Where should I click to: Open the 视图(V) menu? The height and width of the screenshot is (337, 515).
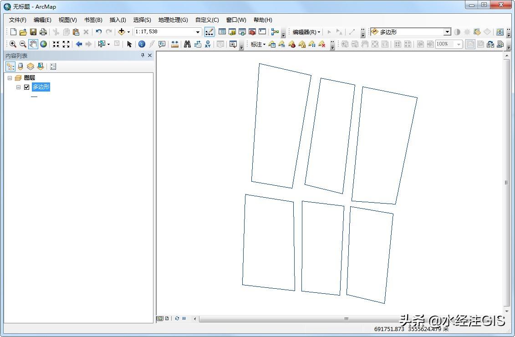click(68, 20)
